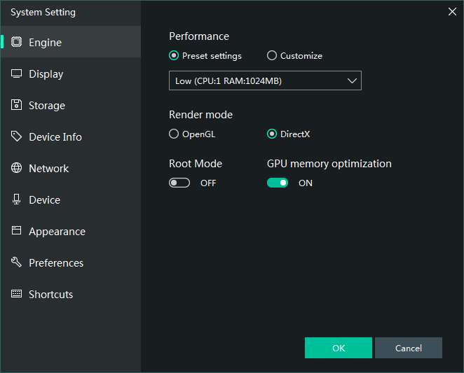Click the Appearance window icon

(16, 231)
